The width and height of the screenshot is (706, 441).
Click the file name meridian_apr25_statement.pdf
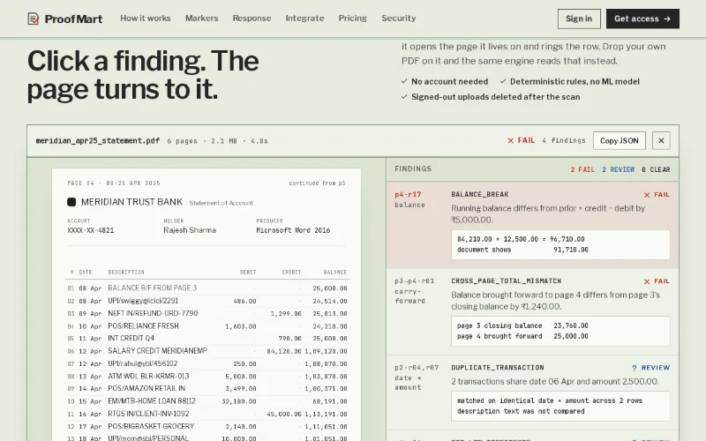coord(98,140)
